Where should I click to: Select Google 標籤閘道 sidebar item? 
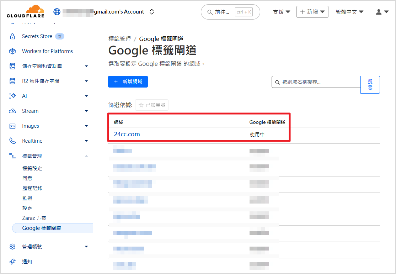(53, 228)
